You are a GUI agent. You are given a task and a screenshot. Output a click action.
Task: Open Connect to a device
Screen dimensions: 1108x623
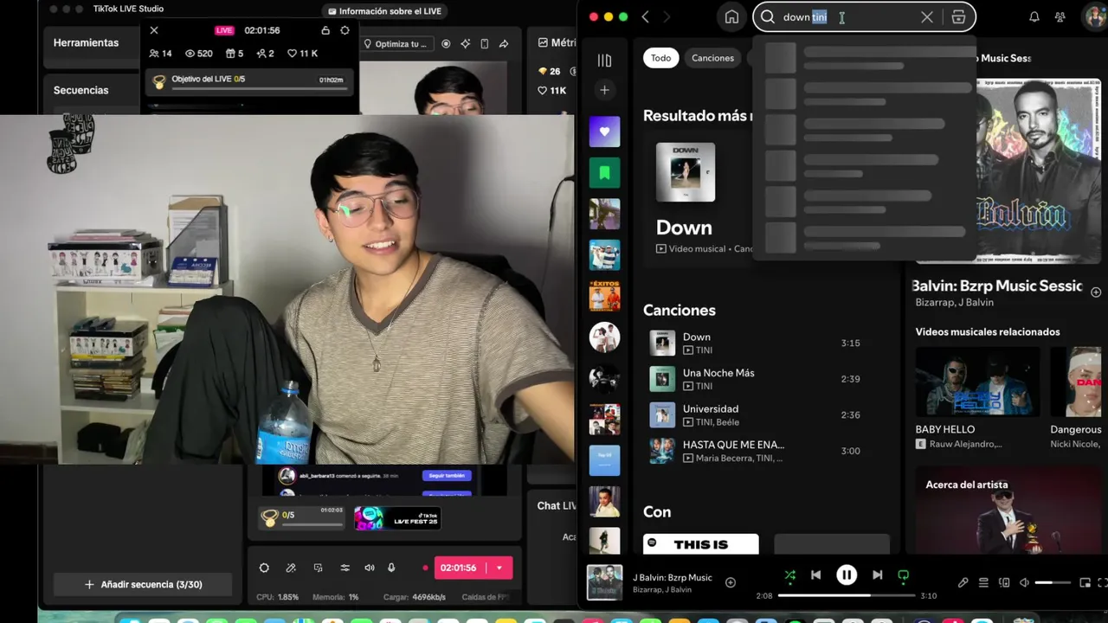pyautogui.click(x=1004, y=582)
